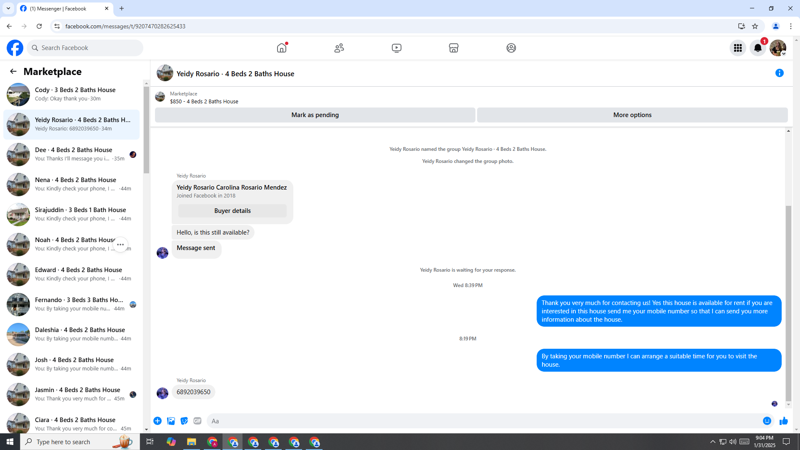Click the Hello, is this still available message

tap(213, 232)
